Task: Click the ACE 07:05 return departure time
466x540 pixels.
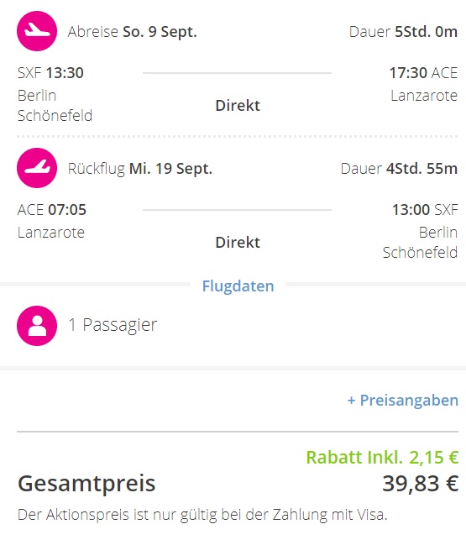Action: click(52, 210)
